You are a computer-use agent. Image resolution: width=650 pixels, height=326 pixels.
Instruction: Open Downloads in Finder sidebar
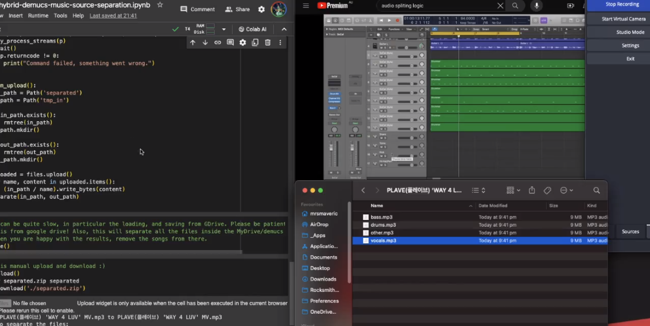pyautogui.click(x=323, y=279)
